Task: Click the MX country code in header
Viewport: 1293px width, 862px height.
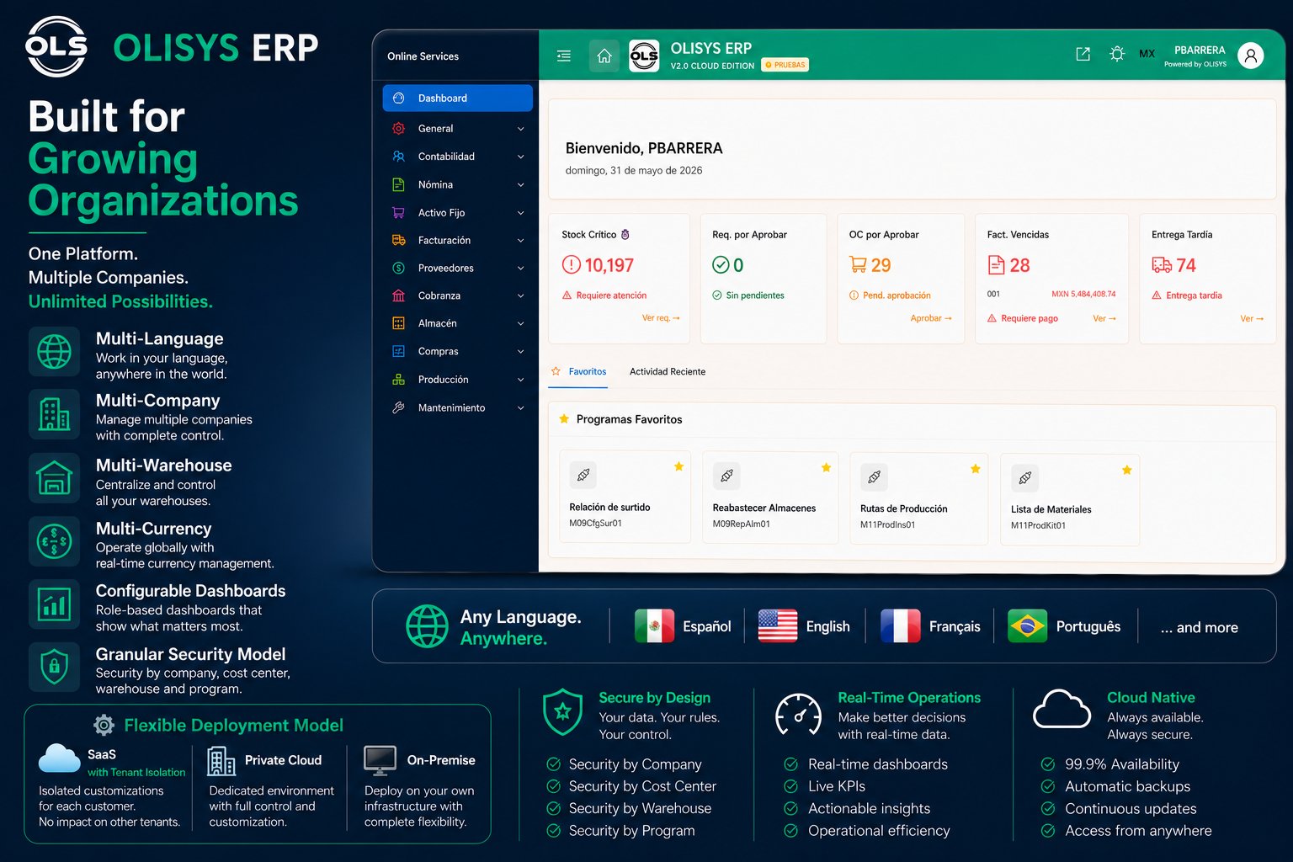Action: pyautogui.click(x=1147, y=54)
